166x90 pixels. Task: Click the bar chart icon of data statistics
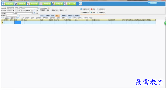click(41, 4)
